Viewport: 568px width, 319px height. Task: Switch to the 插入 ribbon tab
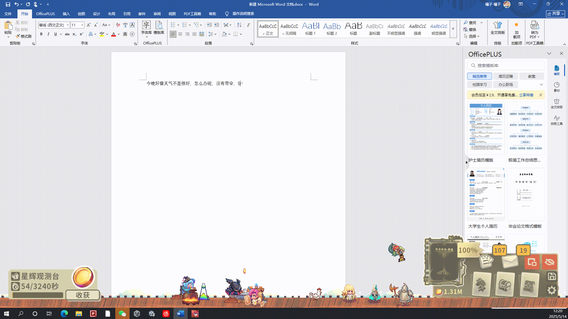[x=66, y=14]
